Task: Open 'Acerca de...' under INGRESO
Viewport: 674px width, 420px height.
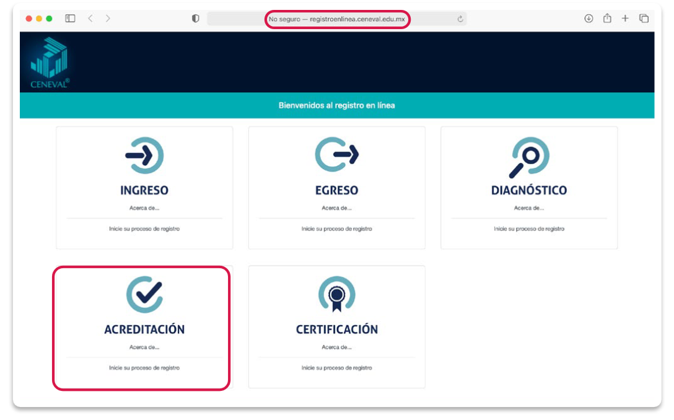Action: [144, 208]
